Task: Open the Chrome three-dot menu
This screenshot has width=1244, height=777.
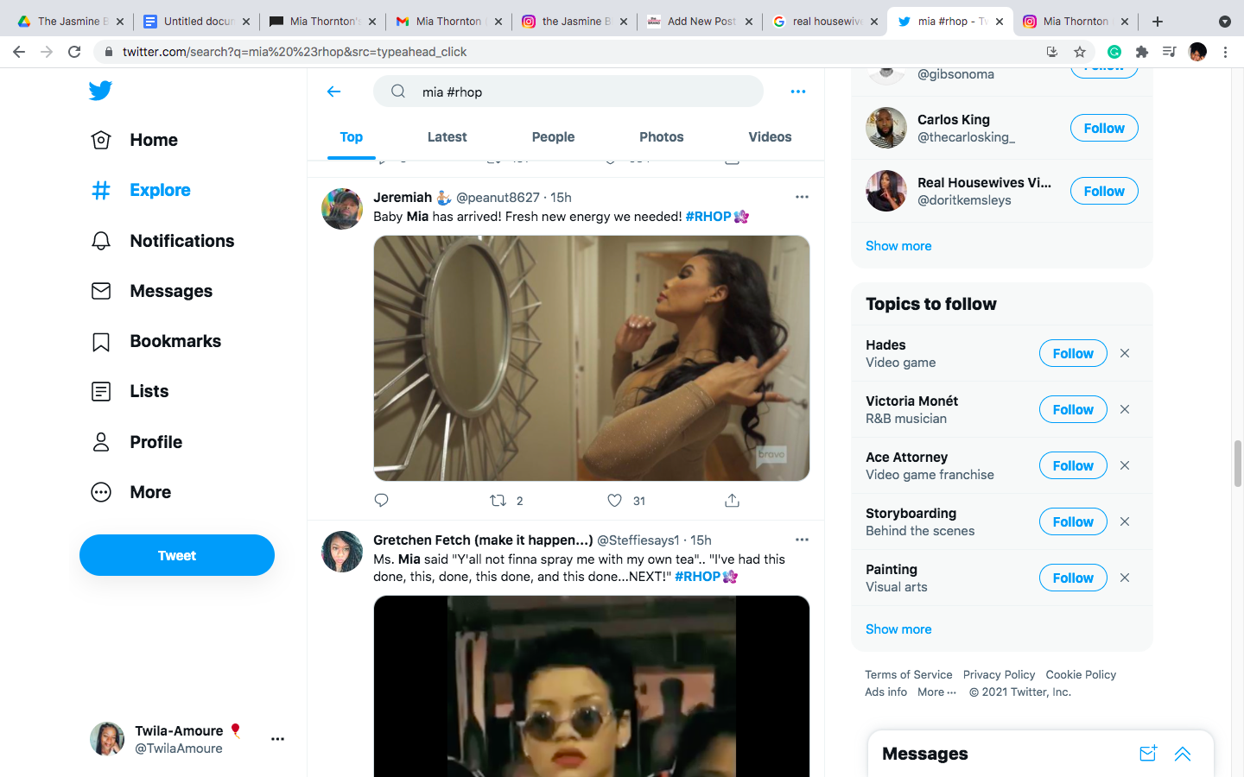Action: tap(1225, 52)
